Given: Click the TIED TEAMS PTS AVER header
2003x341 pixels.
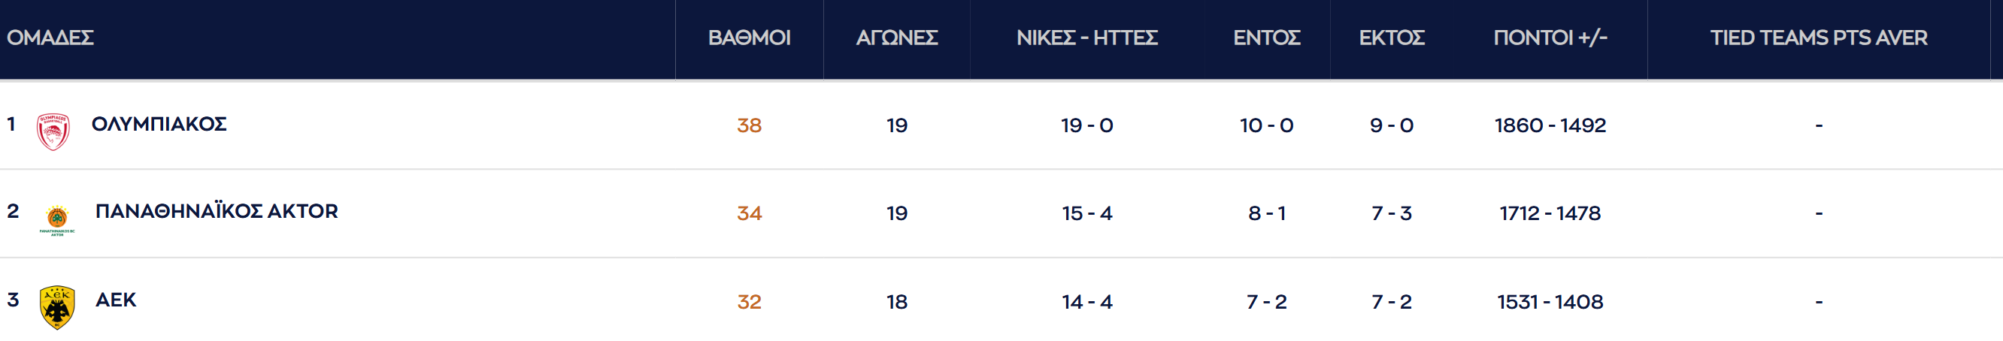Looking at the screenshot, I should tap(1818, 38).
